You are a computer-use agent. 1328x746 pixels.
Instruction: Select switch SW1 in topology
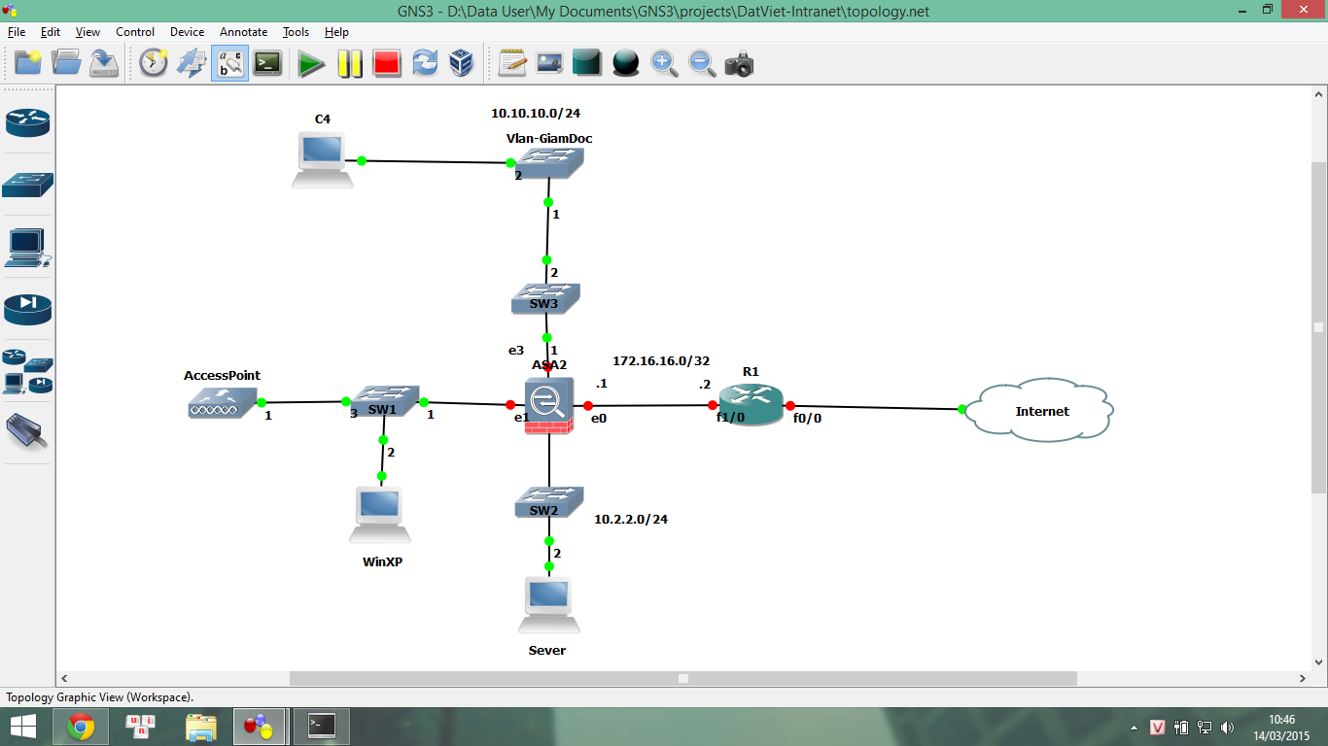[385, 401]
